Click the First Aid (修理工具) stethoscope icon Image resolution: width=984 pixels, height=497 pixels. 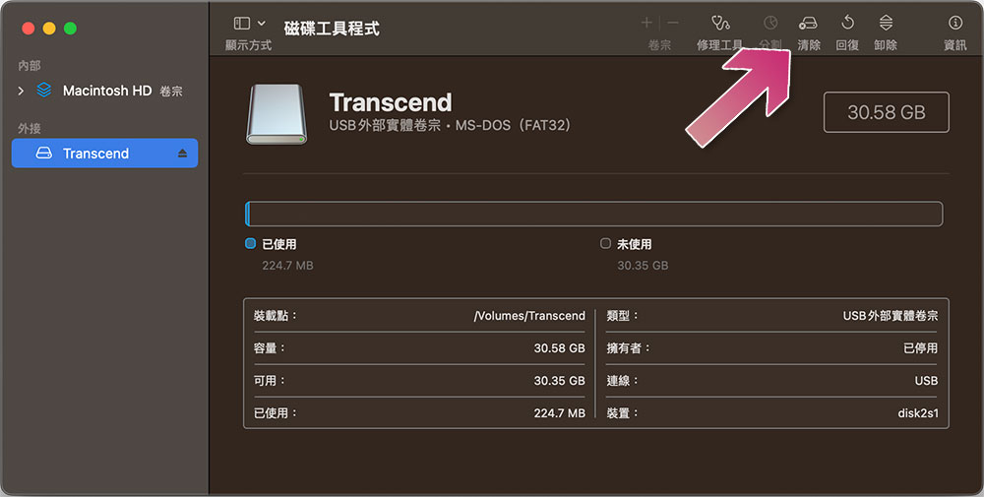pos(720,23)
